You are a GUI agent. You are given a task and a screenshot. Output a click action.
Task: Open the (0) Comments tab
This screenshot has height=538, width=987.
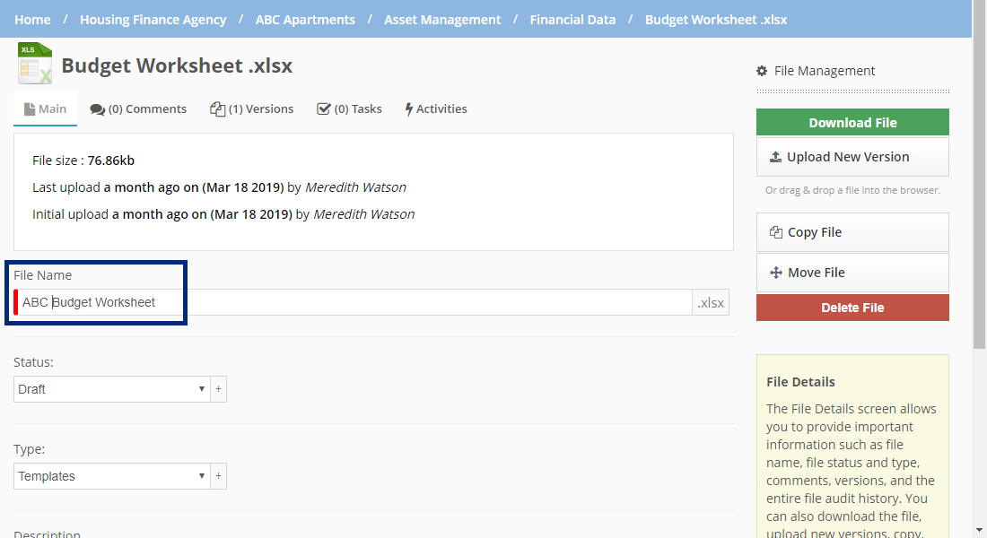(138, 108)
